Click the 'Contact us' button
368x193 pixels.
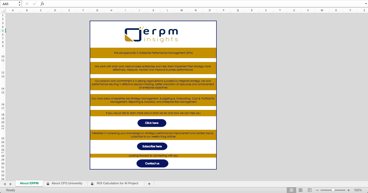tap(152, 163)
